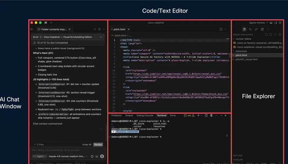Maximize the terminal panel with caret

click(221, 115)
